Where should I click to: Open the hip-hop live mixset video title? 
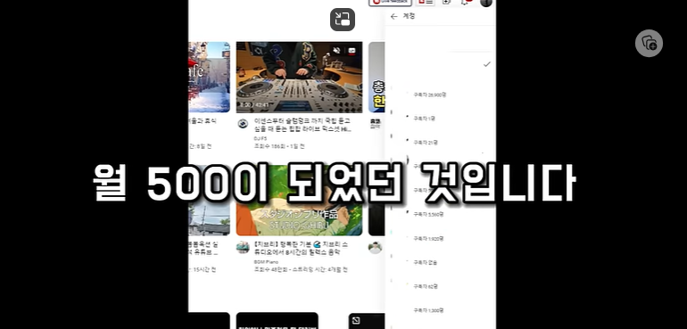(302, 125)
